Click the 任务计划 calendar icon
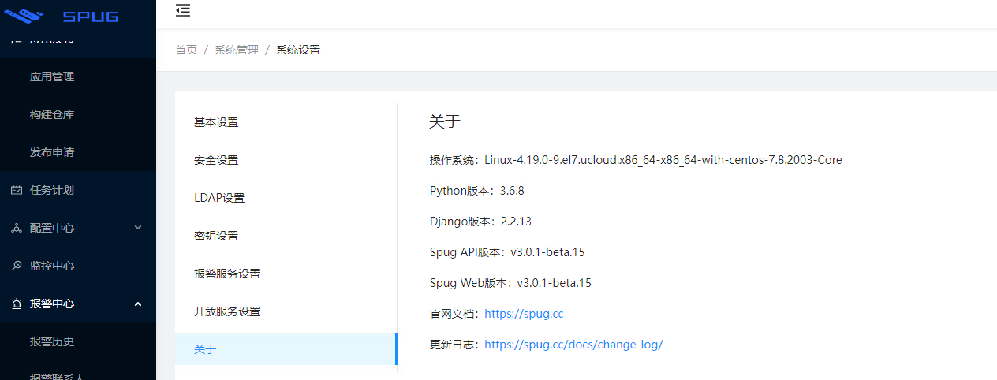This screenshot has height=380, width=997. pos(17,190)
